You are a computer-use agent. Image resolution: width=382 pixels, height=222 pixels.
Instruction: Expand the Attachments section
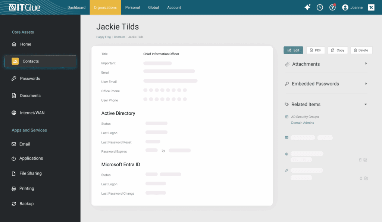(366, 64)
